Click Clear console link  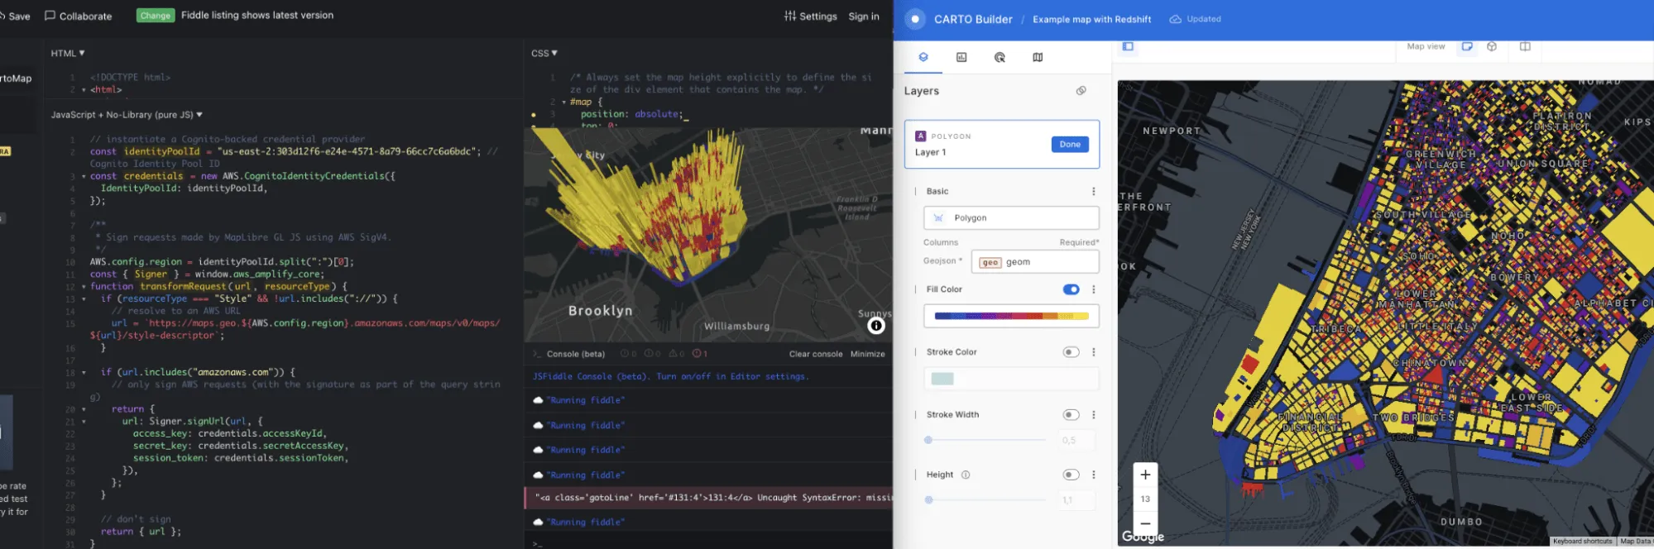815,354
